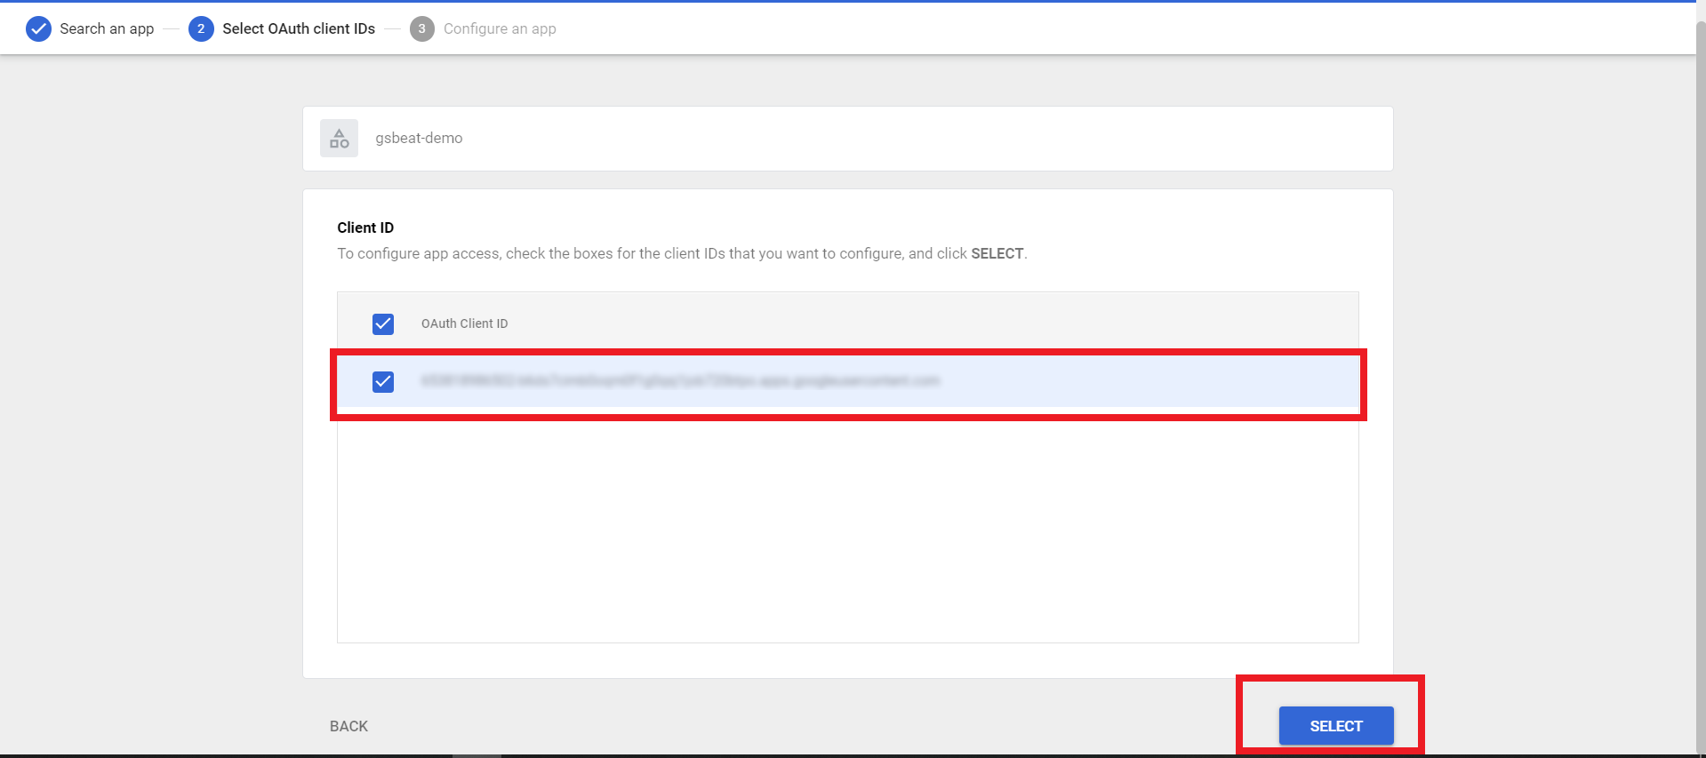Click the BACK button
Viewport: 1706px width, 758px height.
(x=348, y=726)
